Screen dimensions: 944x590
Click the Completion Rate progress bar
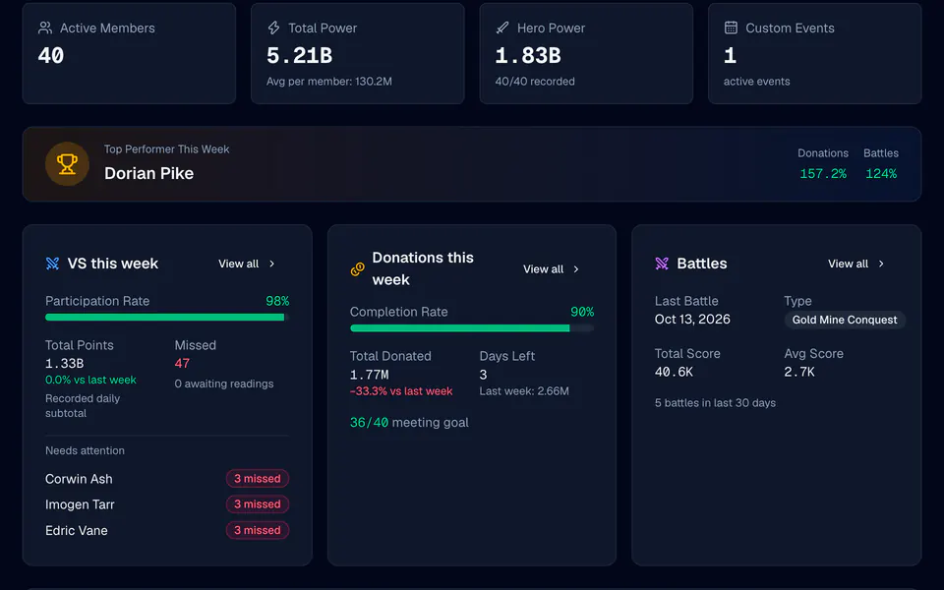472,328
